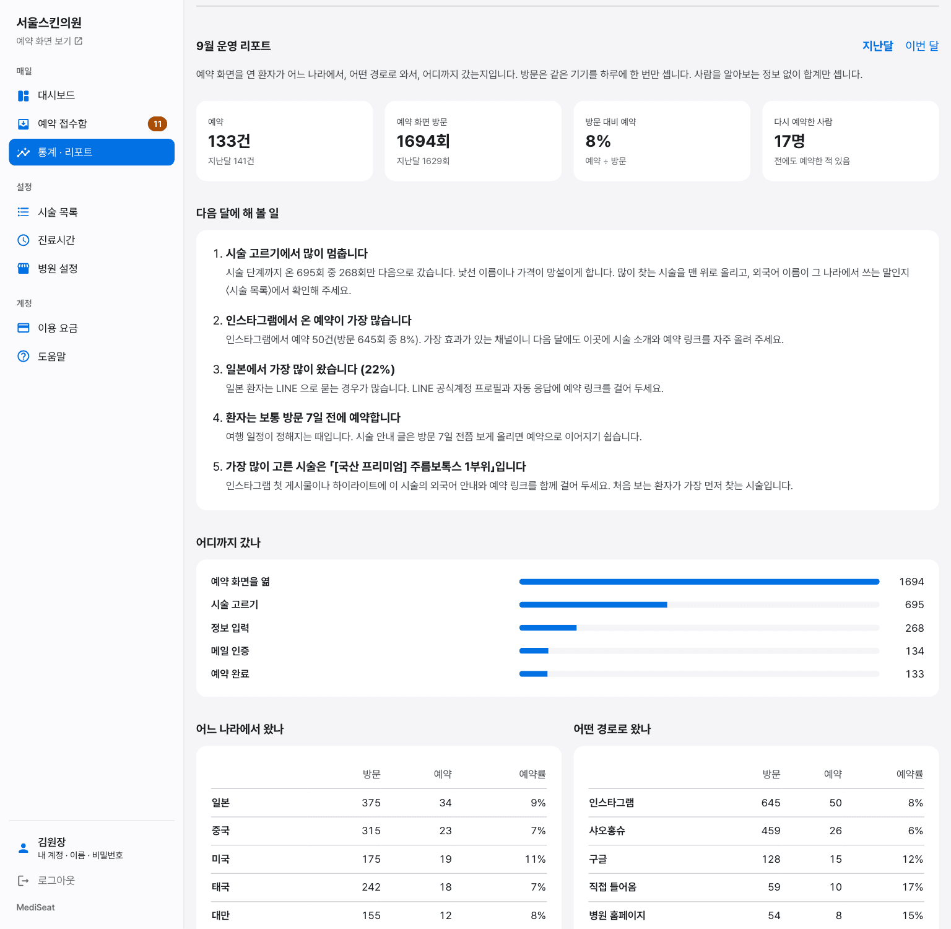The height and width of the screenshot is (929, 951).
Task: Click the external link icon beside 예약 화면 보기
Action: (79, 41)
